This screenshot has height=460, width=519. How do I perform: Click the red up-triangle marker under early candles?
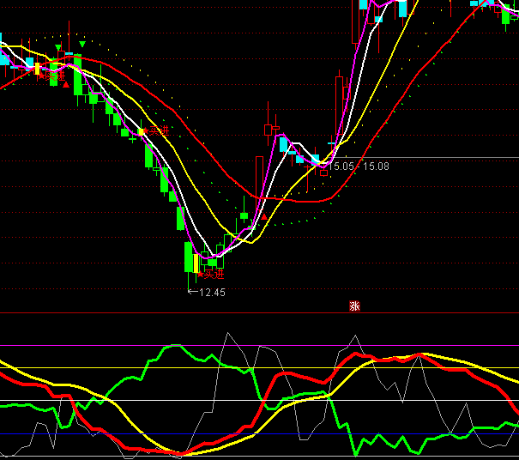pyautogui.click(x=66, y=85)
